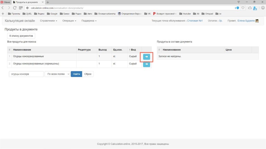Reload the page with the refresh icon

click(15, 8)
